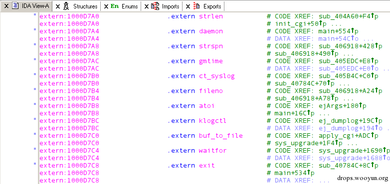Follow xref ej_dumplog+19C
The image size is (390, 184).
pyautogui.click(x=347, y=121)
